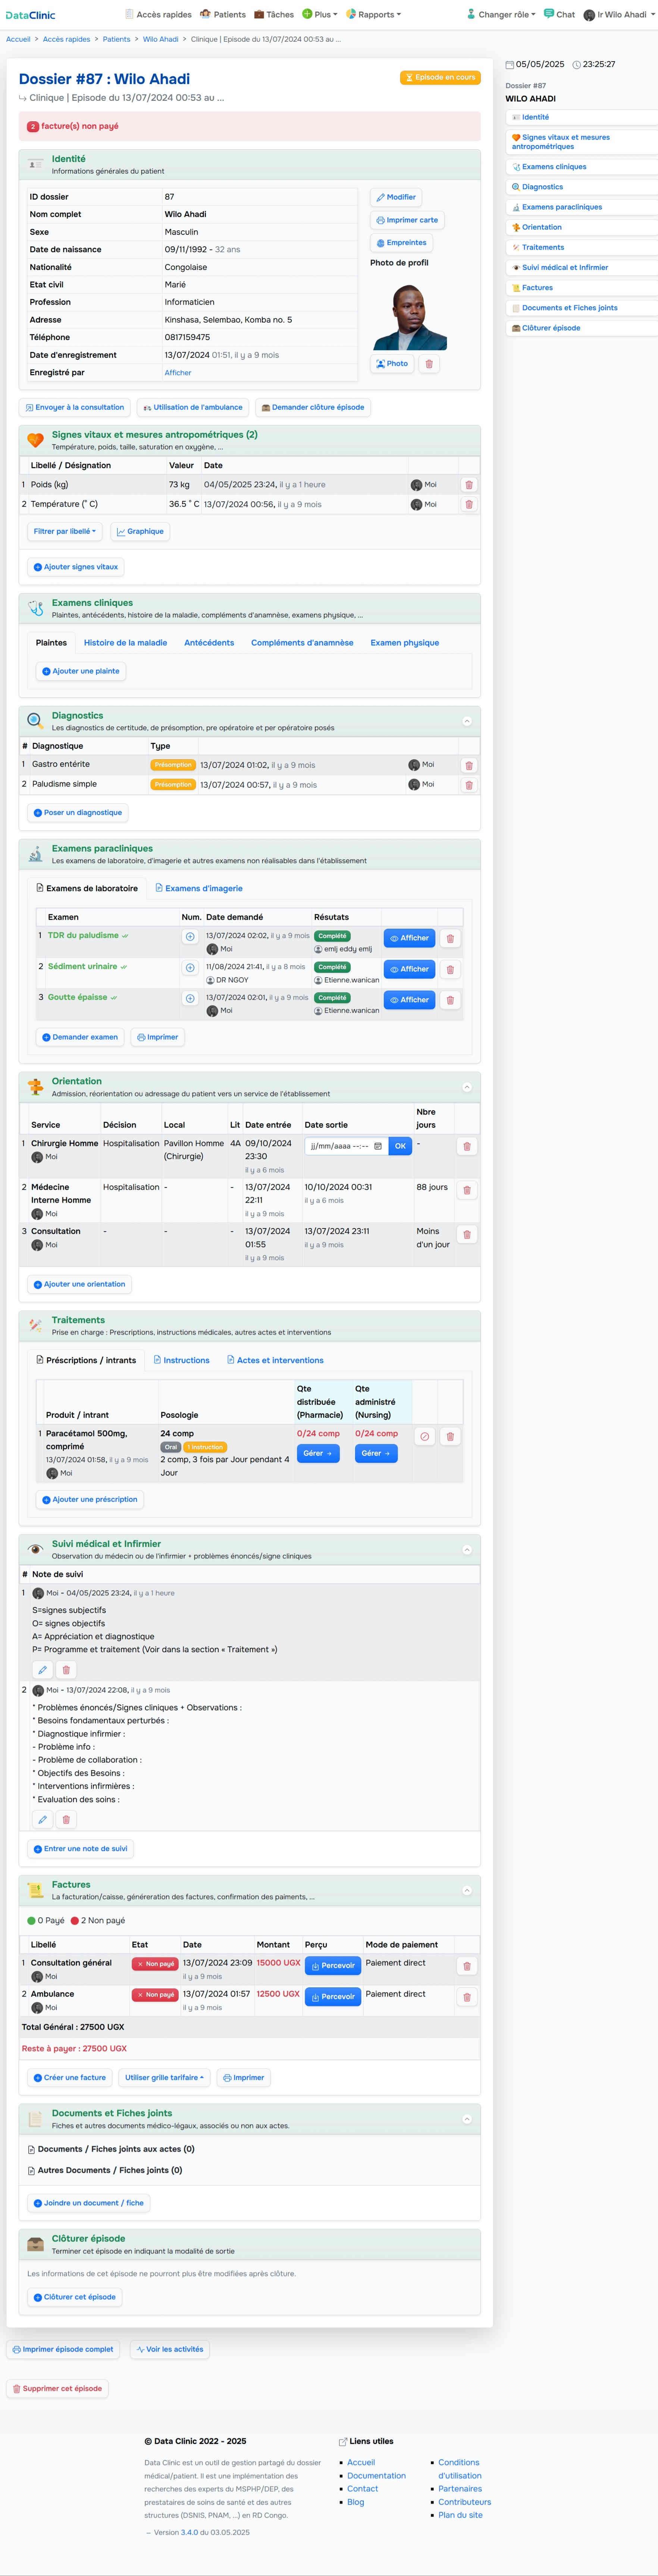Open Filtrer par libellé dropdown
The image size is (658, 2576).
(x=65, y=532)
